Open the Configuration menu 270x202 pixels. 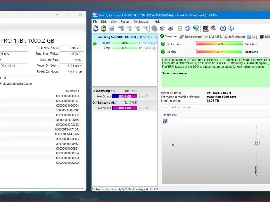[141, 21]
